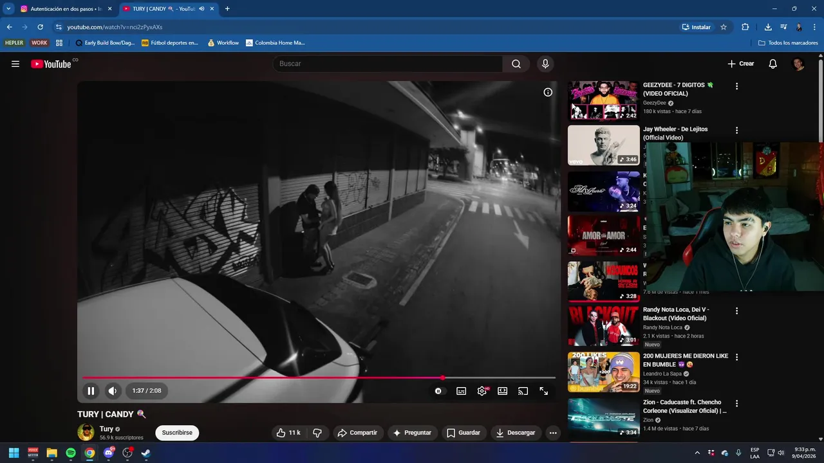Open the YouTube guide hamburger menu
824x463 pixels.
[15, 64]
